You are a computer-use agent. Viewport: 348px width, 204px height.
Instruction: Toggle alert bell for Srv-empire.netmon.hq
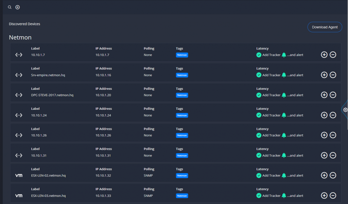click(284, 75)
